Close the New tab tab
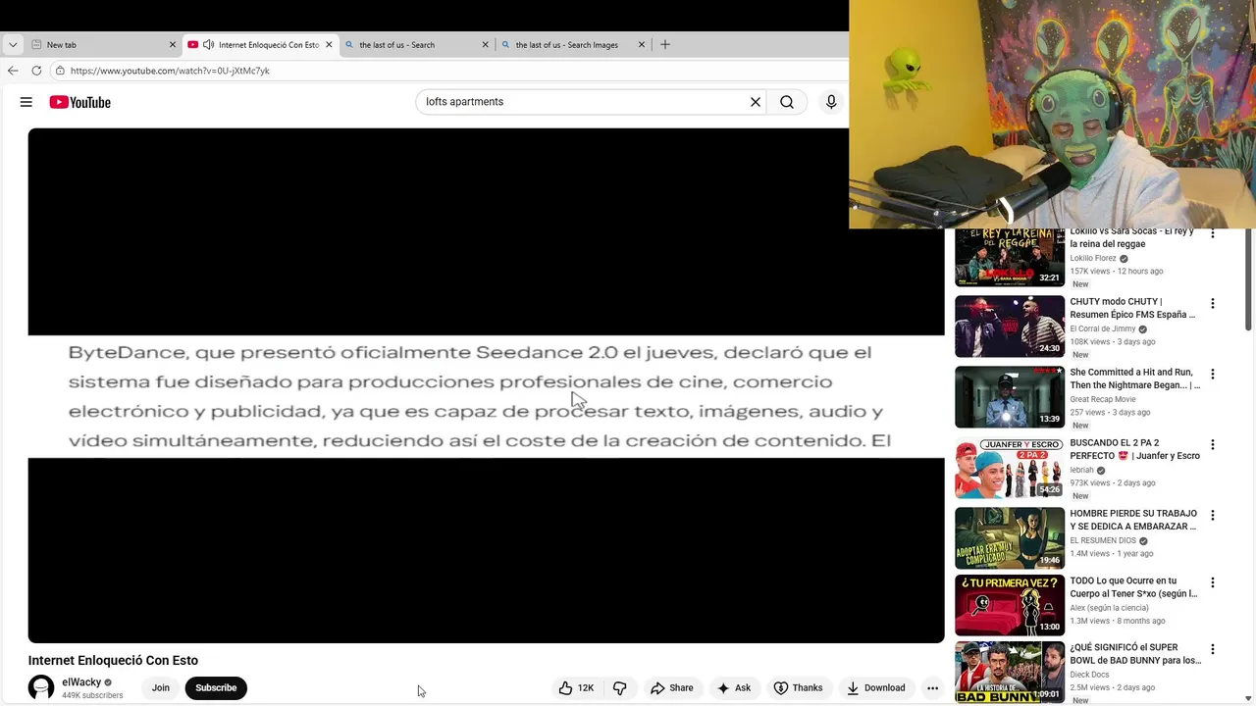This screenshot has height=706, width=1256. 173,44
